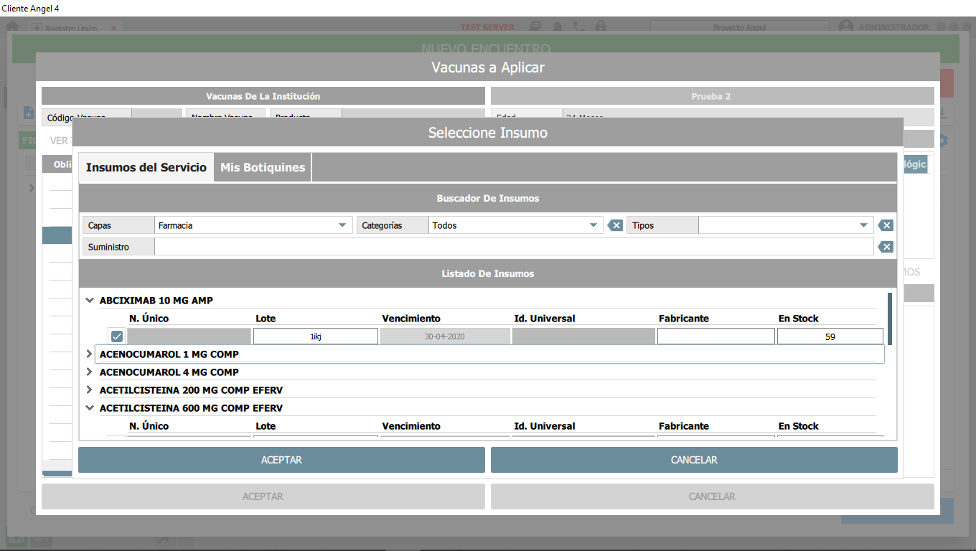
Task: Clear the Tipos filter with its X icon
Action: click(885, 225)
